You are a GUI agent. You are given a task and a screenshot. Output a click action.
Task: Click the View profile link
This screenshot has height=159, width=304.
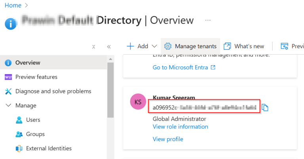pyautogui.click(x=168, y=139)
